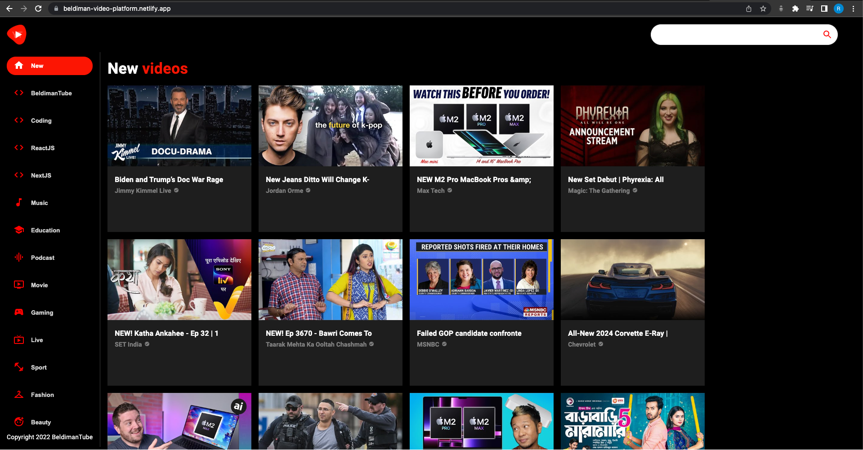Bookmark page with the star icon

(763, 9)
